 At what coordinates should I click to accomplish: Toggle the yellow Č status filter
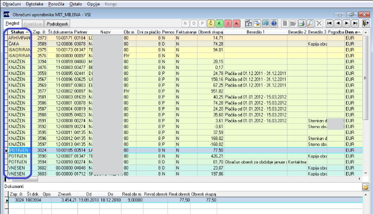click(211, 23)
